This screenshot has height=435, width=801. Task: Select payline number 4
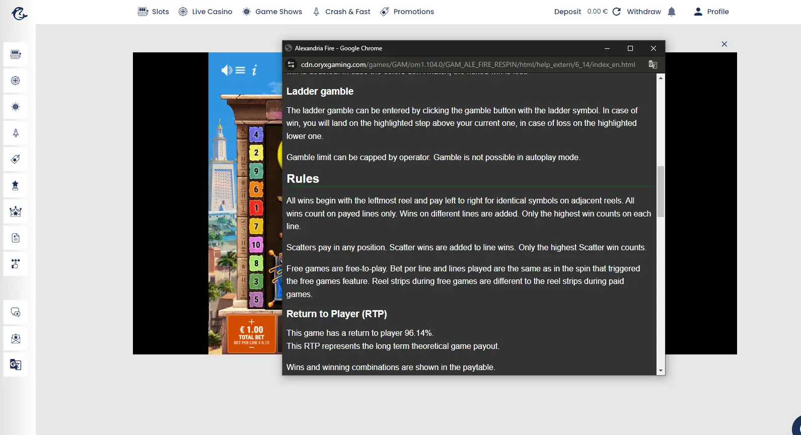pos(256,135)
